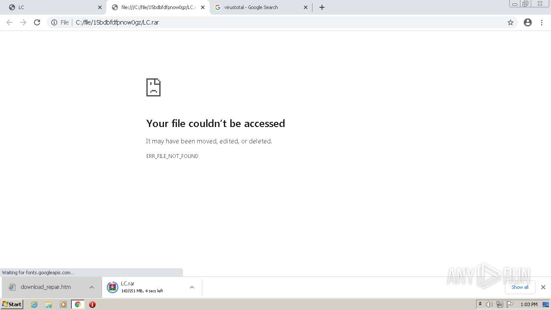
Task: Show hidden system tray icons
Action: (x=480, y=304)
